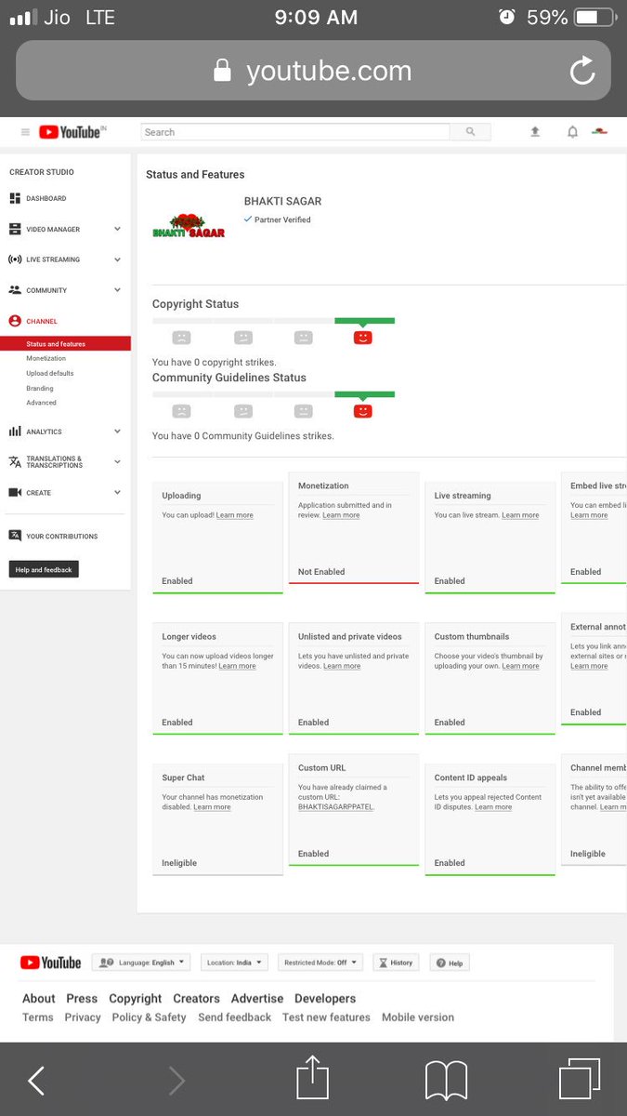Click Learn more in Longer videos card
The image size is (627, 1116).
pyautogui.click(x=237, y=666)
